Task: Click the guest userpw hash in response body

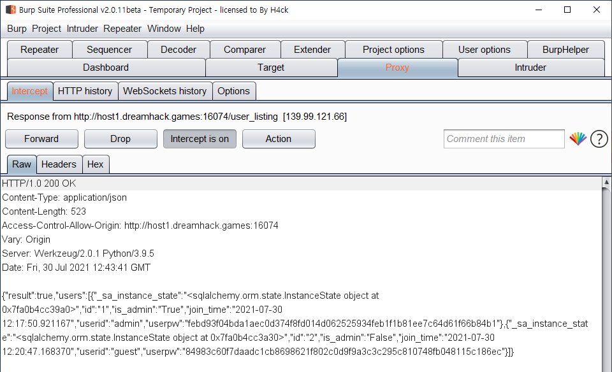Action: [x=343, y=352]
